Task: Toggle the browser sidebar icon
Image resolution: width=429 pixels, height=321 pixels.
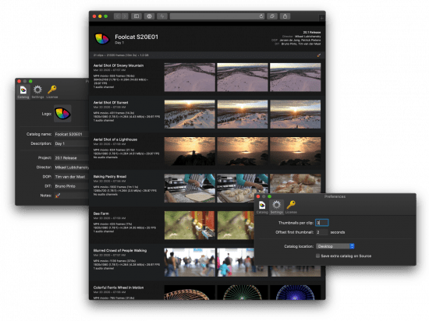Action: tap(136, 16)
